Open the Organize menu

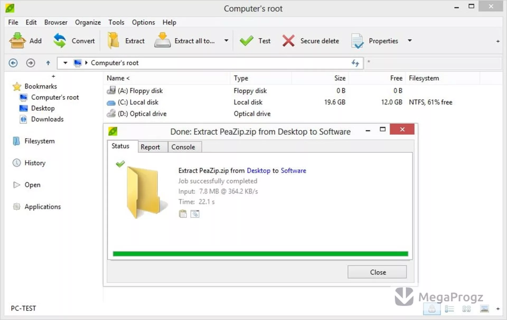[x=88, y=22]
